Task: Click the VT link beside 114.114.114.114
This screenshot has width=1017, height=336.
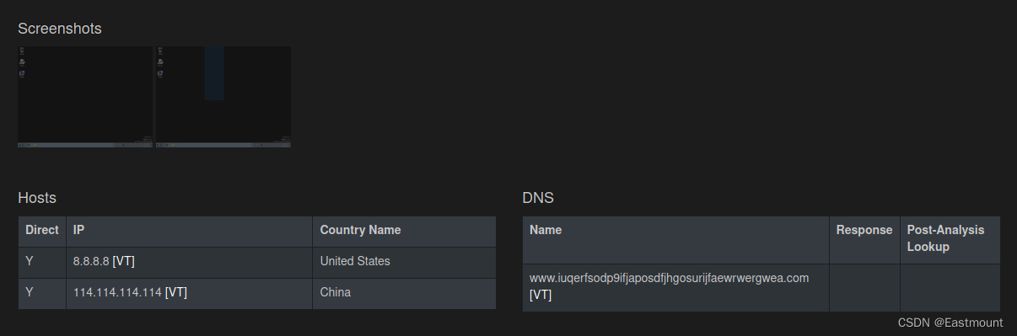Action: [x=176, y=293]
